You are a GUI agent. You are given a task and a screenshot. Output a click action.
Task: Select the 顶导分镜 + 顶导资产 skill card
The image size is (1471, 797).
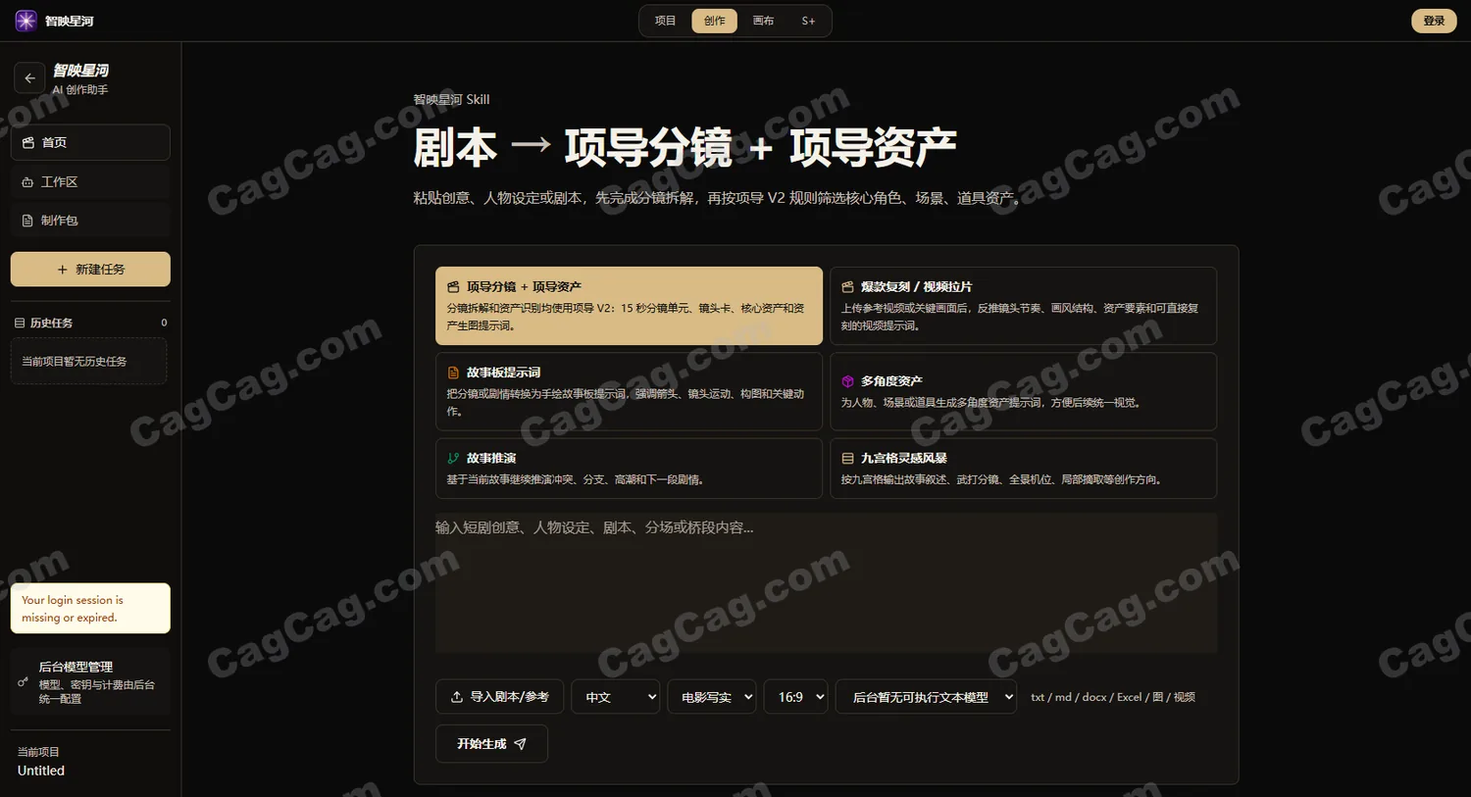(x=629, y=306)
